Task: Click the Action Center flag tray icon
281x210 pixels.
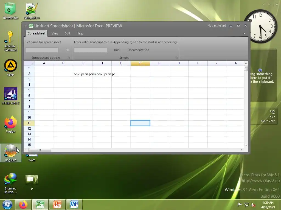Action: pyautogui.click(x=240, y=205)
